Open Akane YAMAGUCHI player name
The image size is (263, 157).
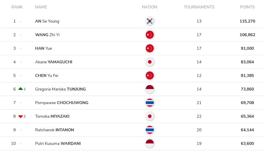click(54, 62)
